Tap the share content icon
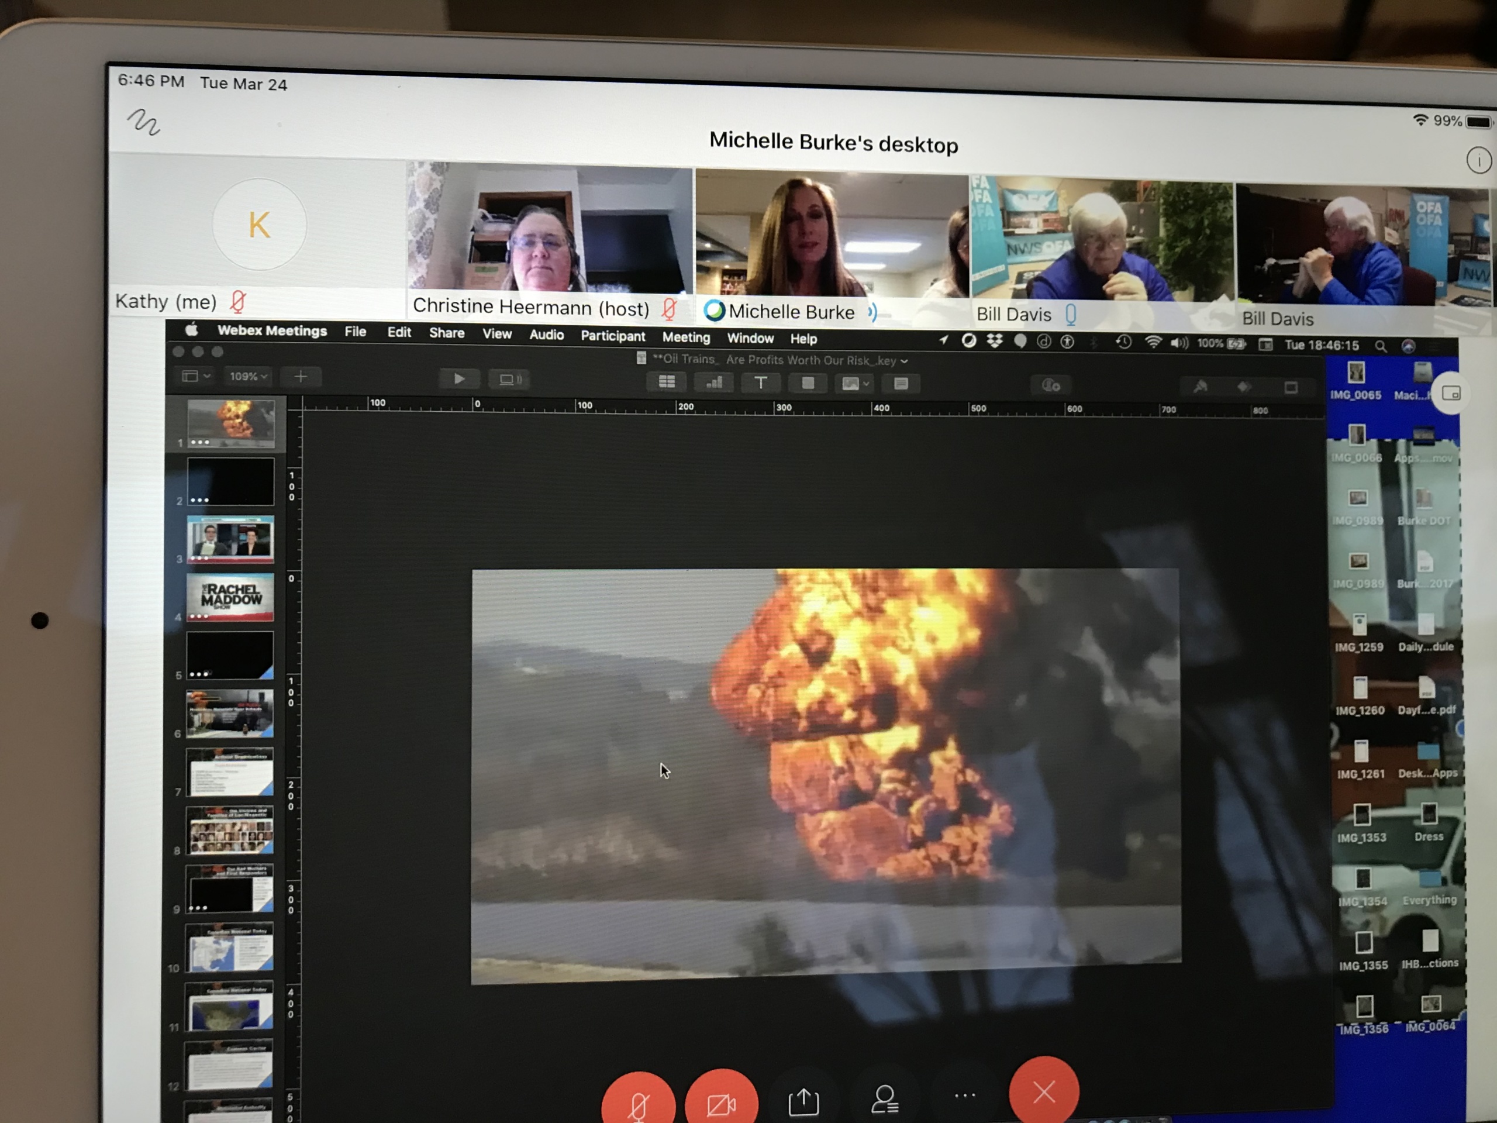The height and width of the screenshot is (1123, 1497). (x=803, y=1101)
